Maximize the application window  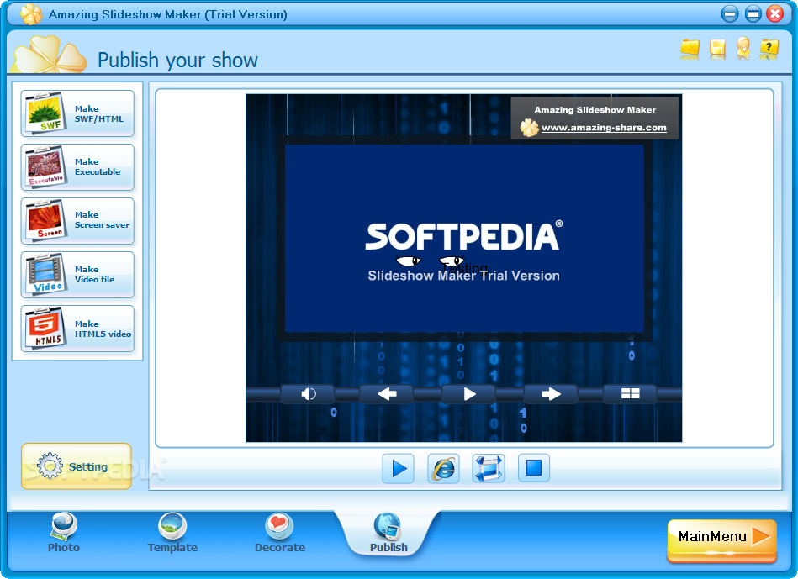click(753, 13)
